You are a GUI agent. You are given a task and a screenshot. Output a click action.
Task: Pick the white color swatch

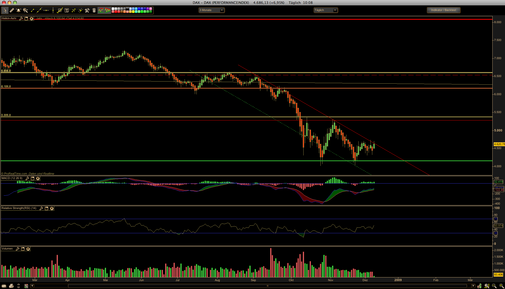pyautogui.click(x=113, y=9)
